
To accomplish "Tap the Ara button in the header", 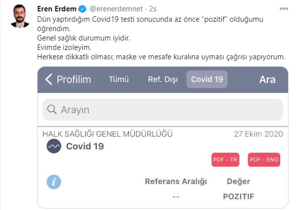I will 267,80.
